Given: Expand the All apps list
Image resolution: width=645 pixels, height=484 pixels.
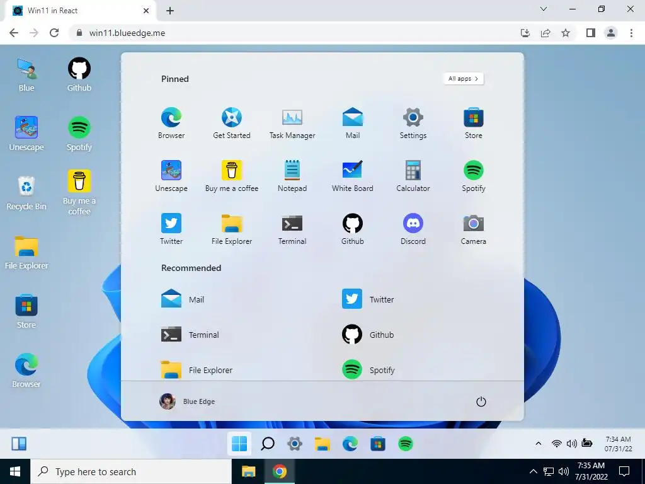Looking at the screenshot, I should click(464, 79).
